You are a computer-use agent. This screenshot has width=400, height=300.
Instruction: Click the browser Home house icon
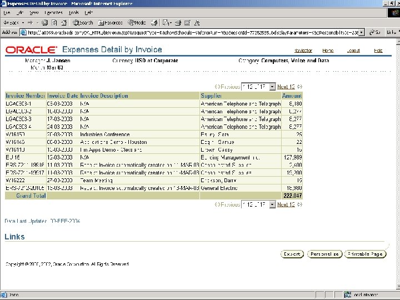(x=64, y=23)
